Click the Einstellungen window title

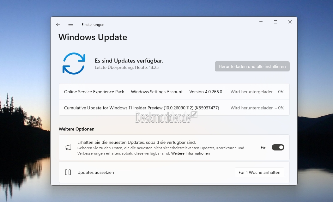pos(93,25)
